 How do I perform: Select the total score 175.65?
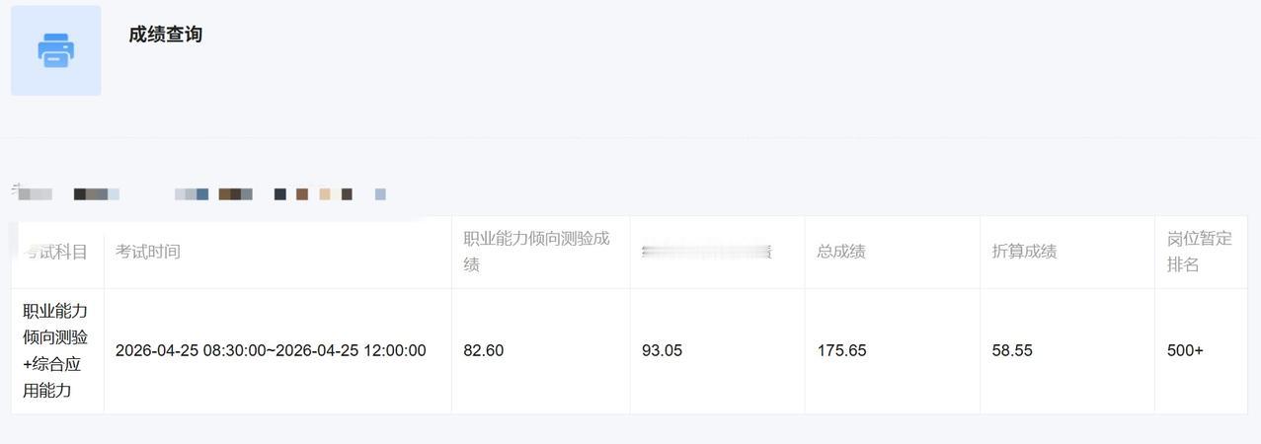click(841, 350)
